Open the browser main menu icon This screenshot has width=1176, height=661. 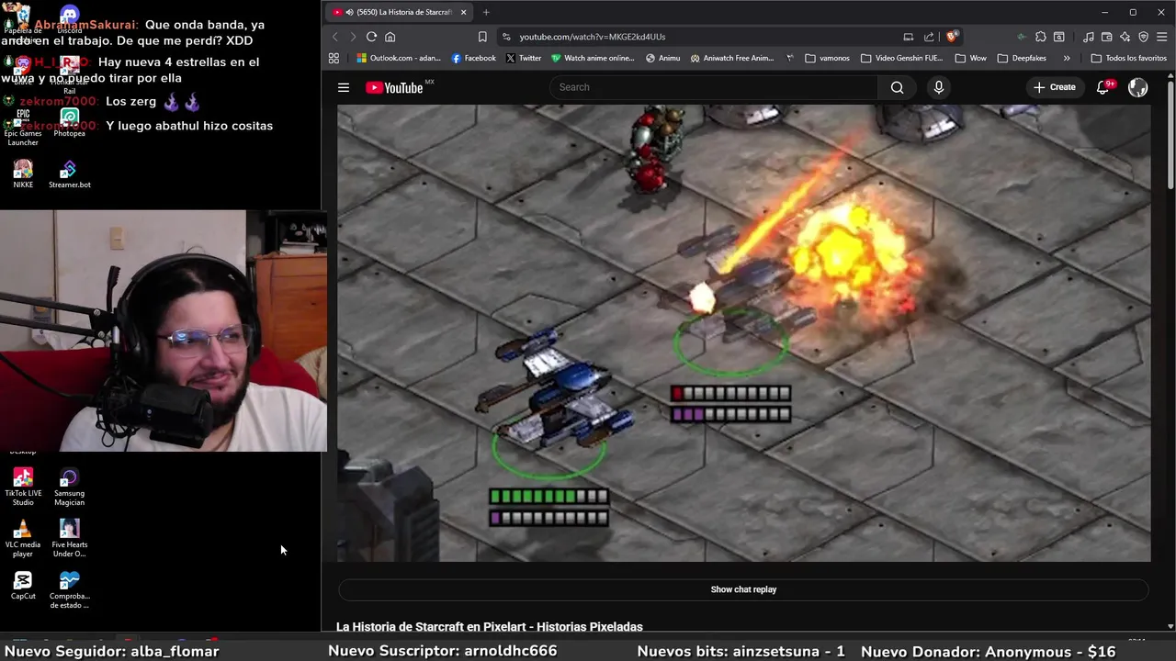[x=1162, y=37]
